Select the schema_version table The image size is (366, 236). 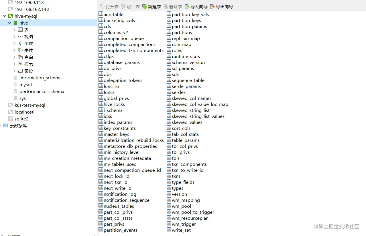click(188, 62)
